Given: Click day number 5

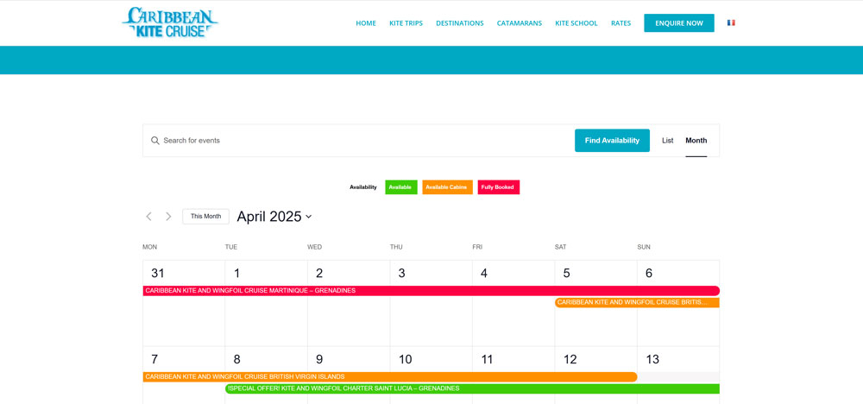Looking at the screenshot, I should click(566, 273).
